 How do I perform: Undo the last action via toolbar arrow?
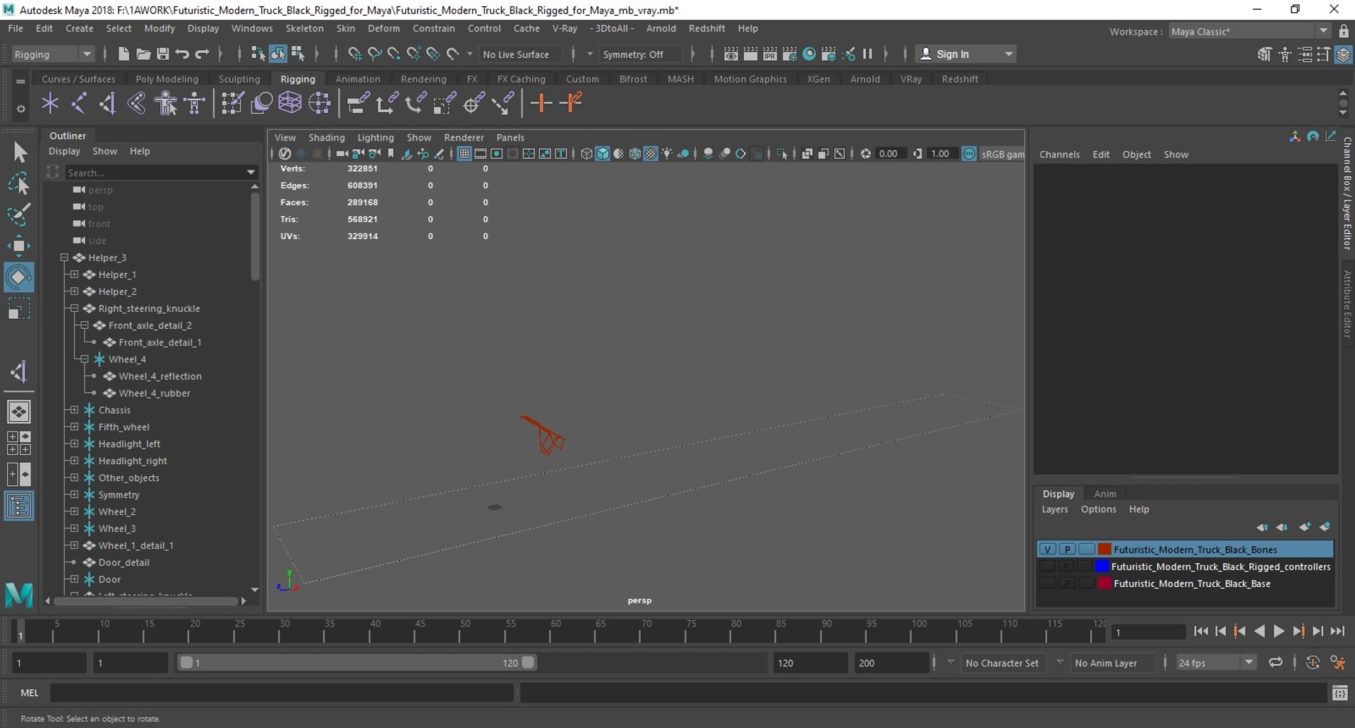(x=182, y=54)
